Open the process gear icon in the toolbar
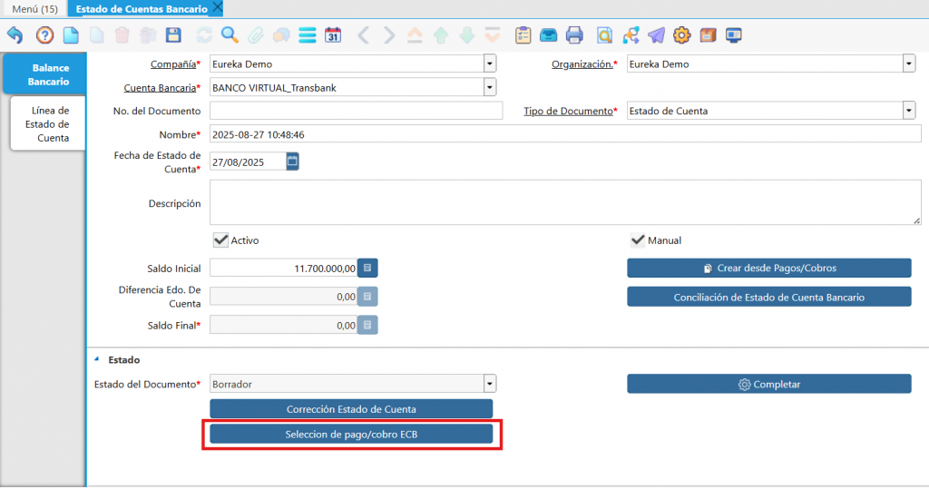This screenshot has height=489, width=929. coord(681,35)
